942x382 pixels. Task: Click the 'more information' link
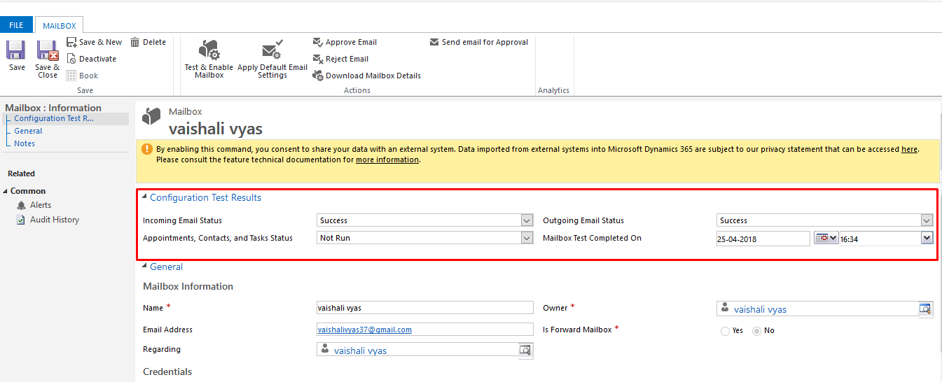click(x=387, y=160)
